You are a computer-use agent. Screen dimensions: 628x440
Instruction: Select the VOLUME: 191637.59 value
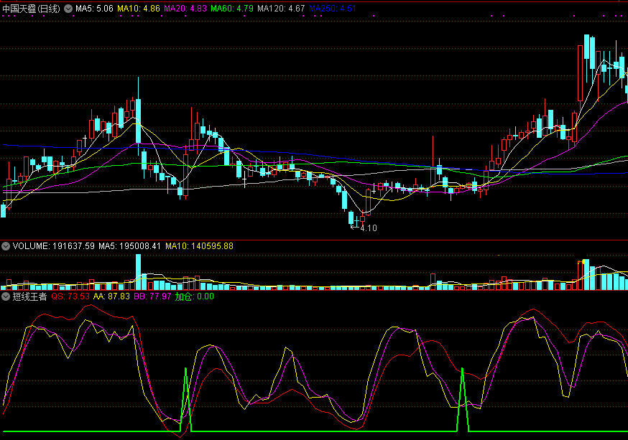[x=54, y=246]
